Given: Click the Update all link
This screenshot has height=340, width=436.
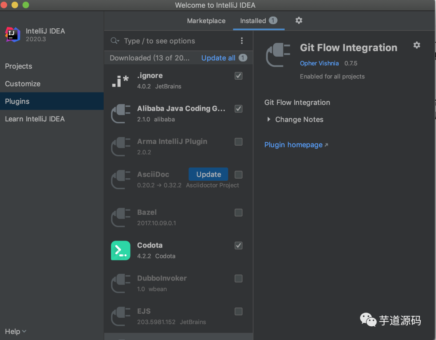Looking at the screenshot, I should coord(218,58).
